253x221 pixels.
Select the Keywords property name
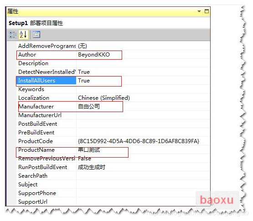tap(31, 89)
